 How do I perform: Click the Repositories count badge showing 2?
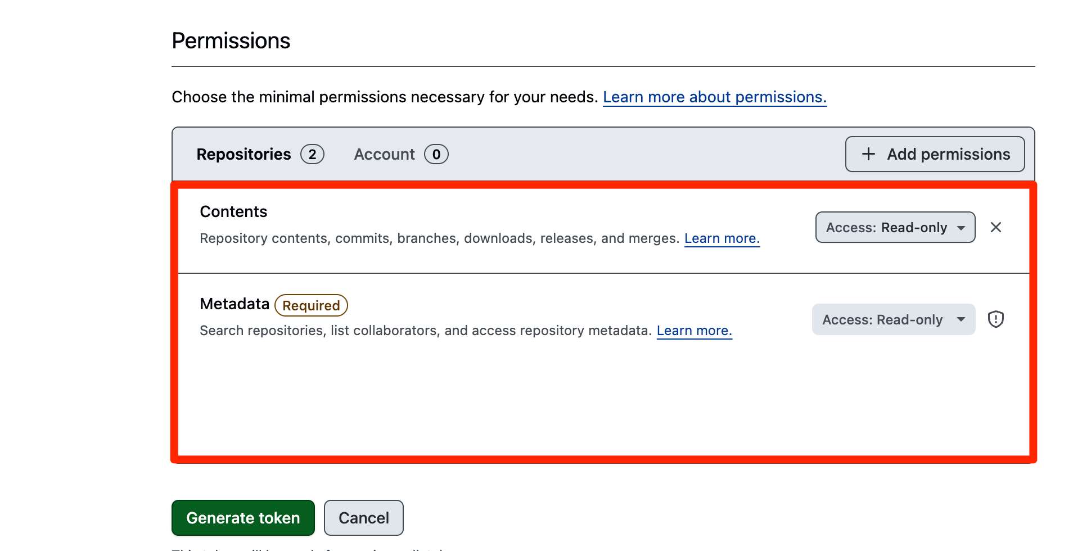312,154
